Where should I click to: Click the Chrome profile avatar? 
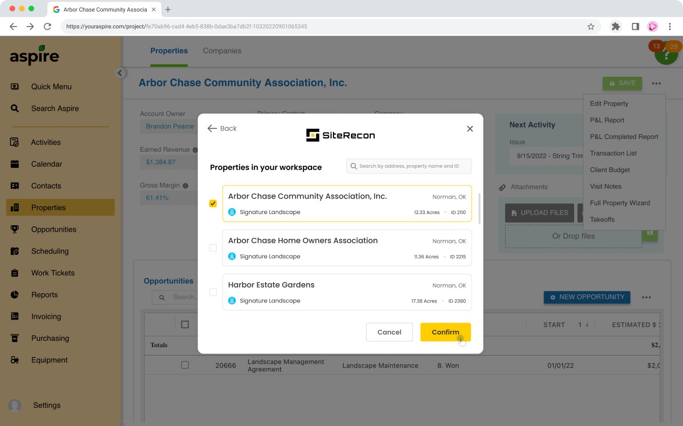tap(653, 27)
